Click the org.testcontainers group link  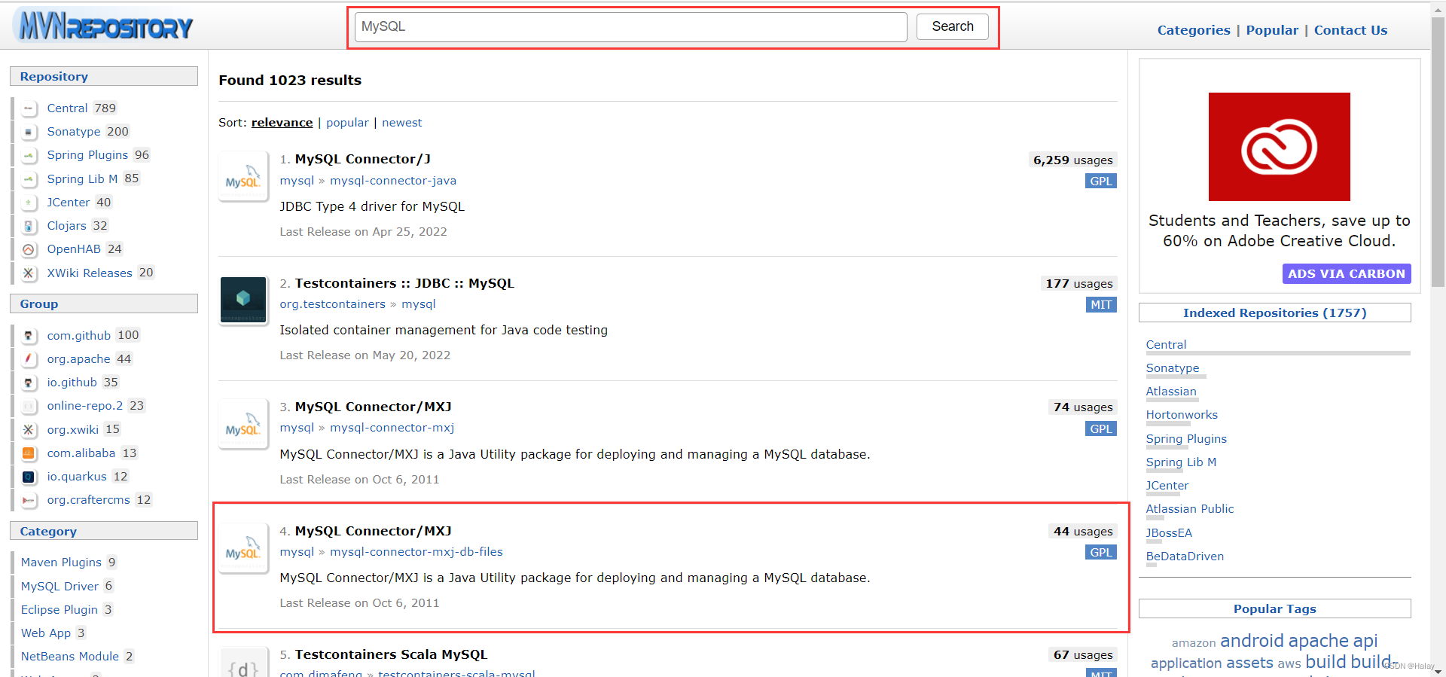point(332,304)
